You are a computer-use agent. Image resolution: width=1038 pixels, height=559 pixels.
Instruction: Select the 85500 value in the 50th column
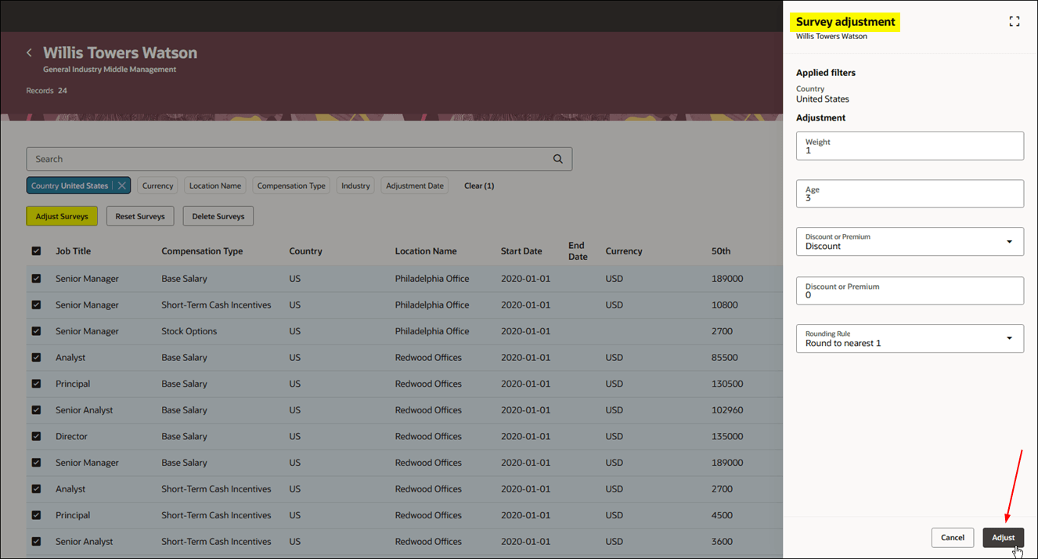(x=725, y=358)
